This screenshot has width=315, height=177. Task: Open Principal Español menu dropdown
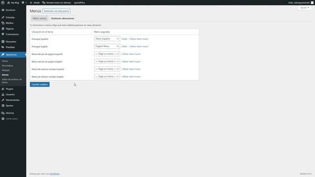tap(107, 39)
